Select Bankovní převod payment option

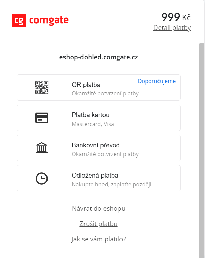[96, 145]
